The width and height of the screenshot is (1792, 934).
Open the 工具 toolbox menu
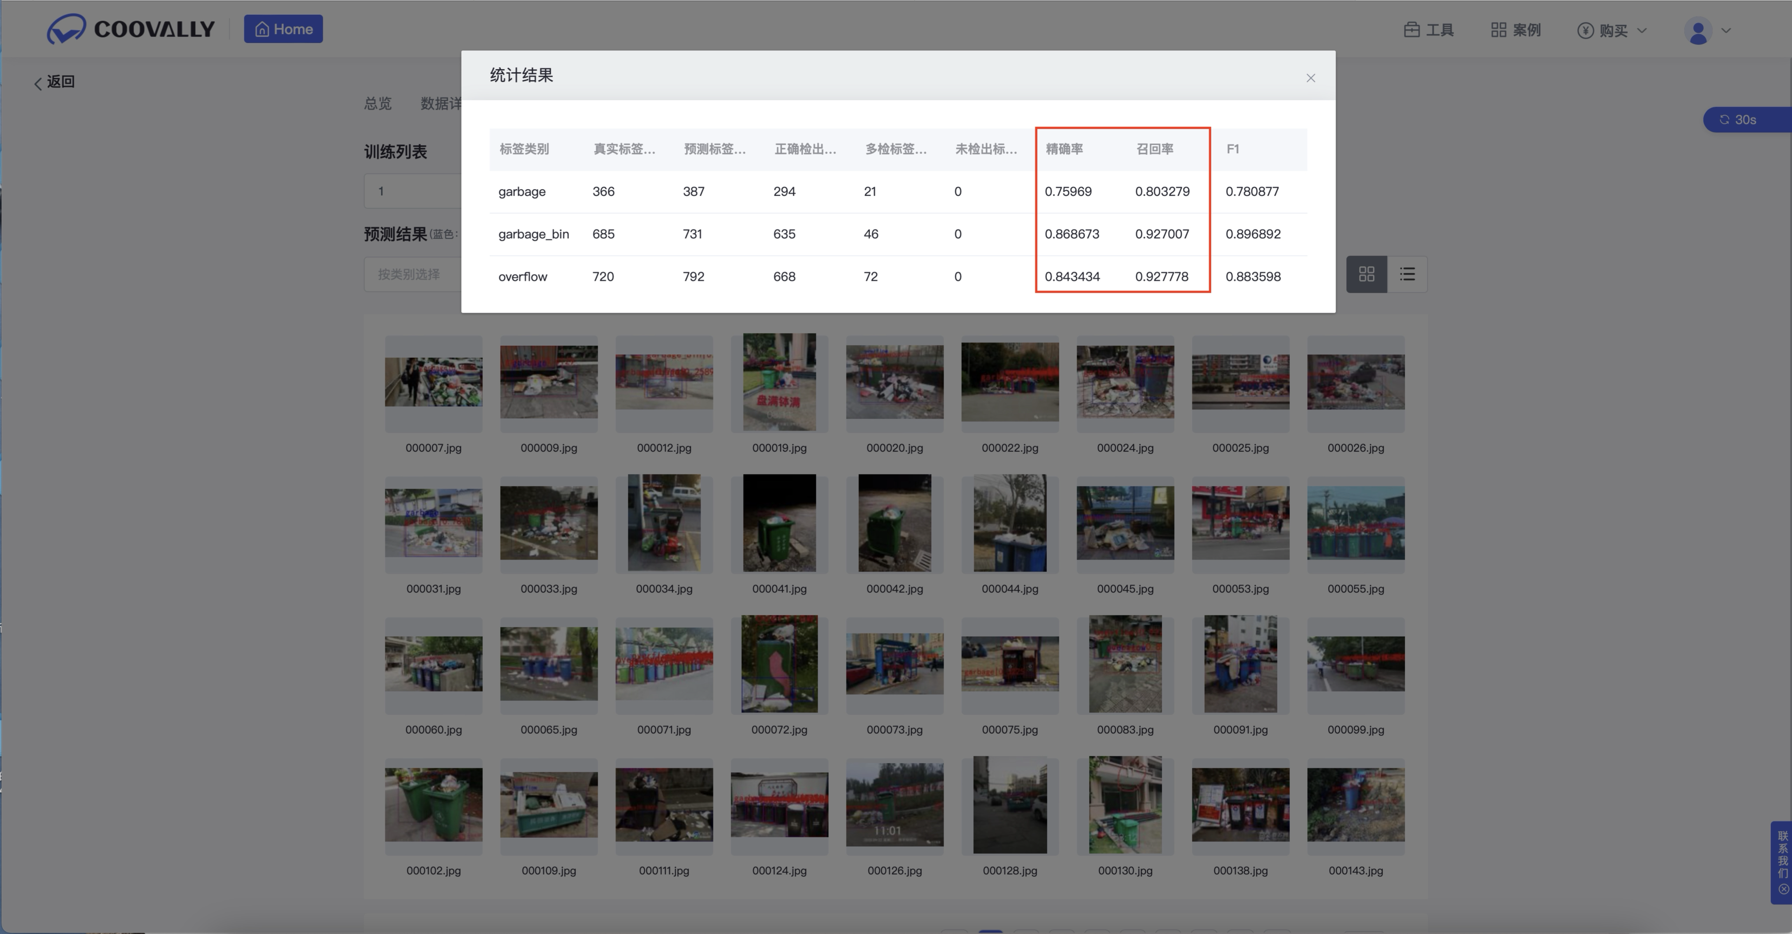1429,30
